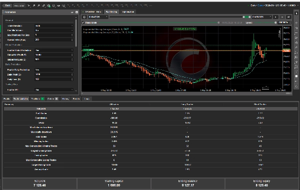Click the green-badged chart toolbar icon

click(49, 5)
